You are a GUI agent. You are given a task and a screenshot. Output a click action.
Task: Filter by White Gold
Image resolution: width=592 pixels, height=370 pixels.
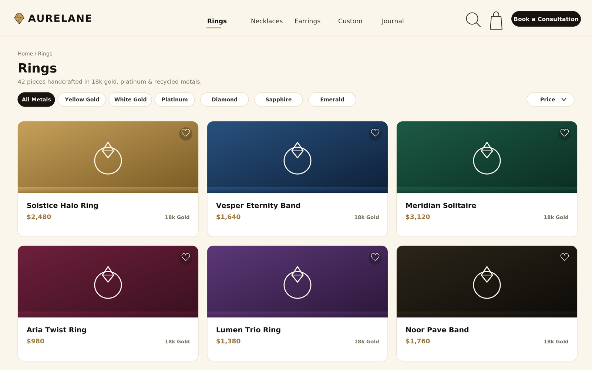tap(130, 100)
